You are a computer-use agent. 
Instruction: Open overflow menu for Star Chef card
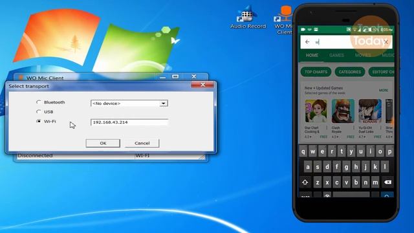click(x=327, y=128)
